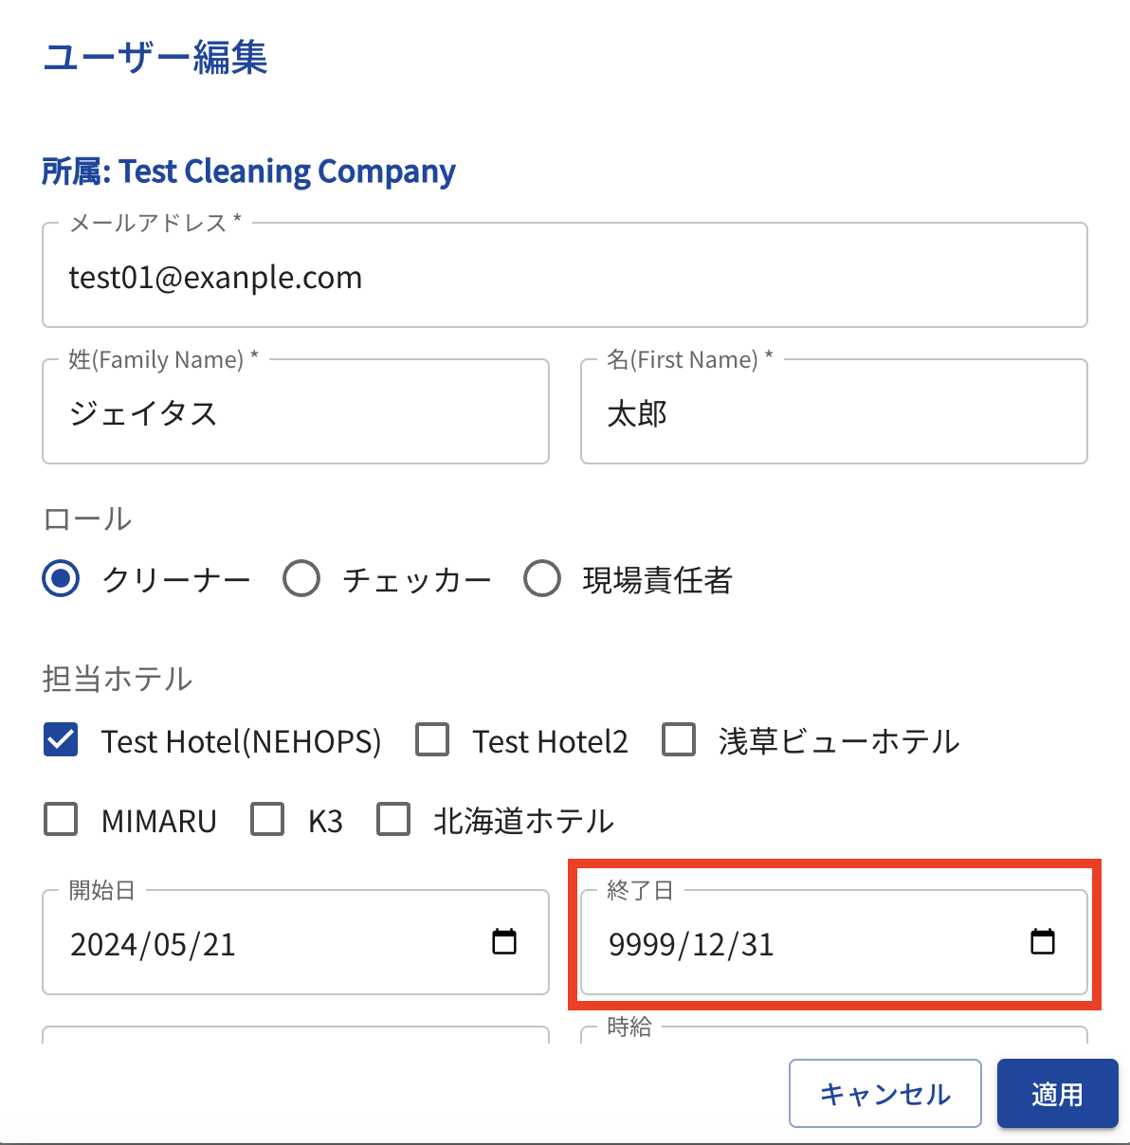Open the 終了日 calendar picker icon
This screenshot has width=1130, height=1145.
(x=1042, y=942)
